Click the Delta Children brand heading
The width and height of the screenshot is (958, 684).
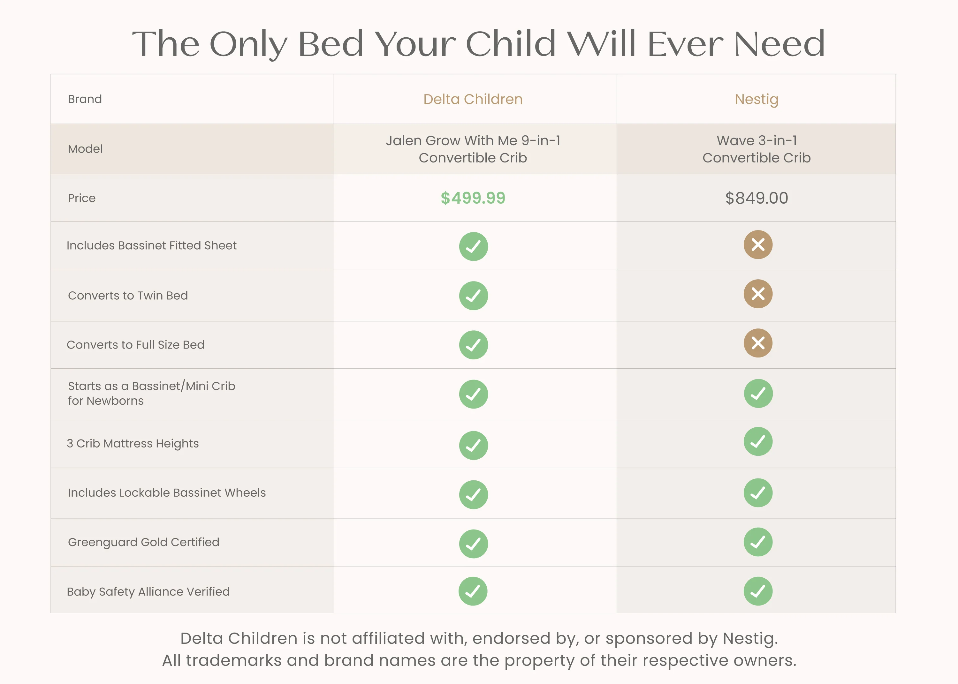click(x=473, y=99)
